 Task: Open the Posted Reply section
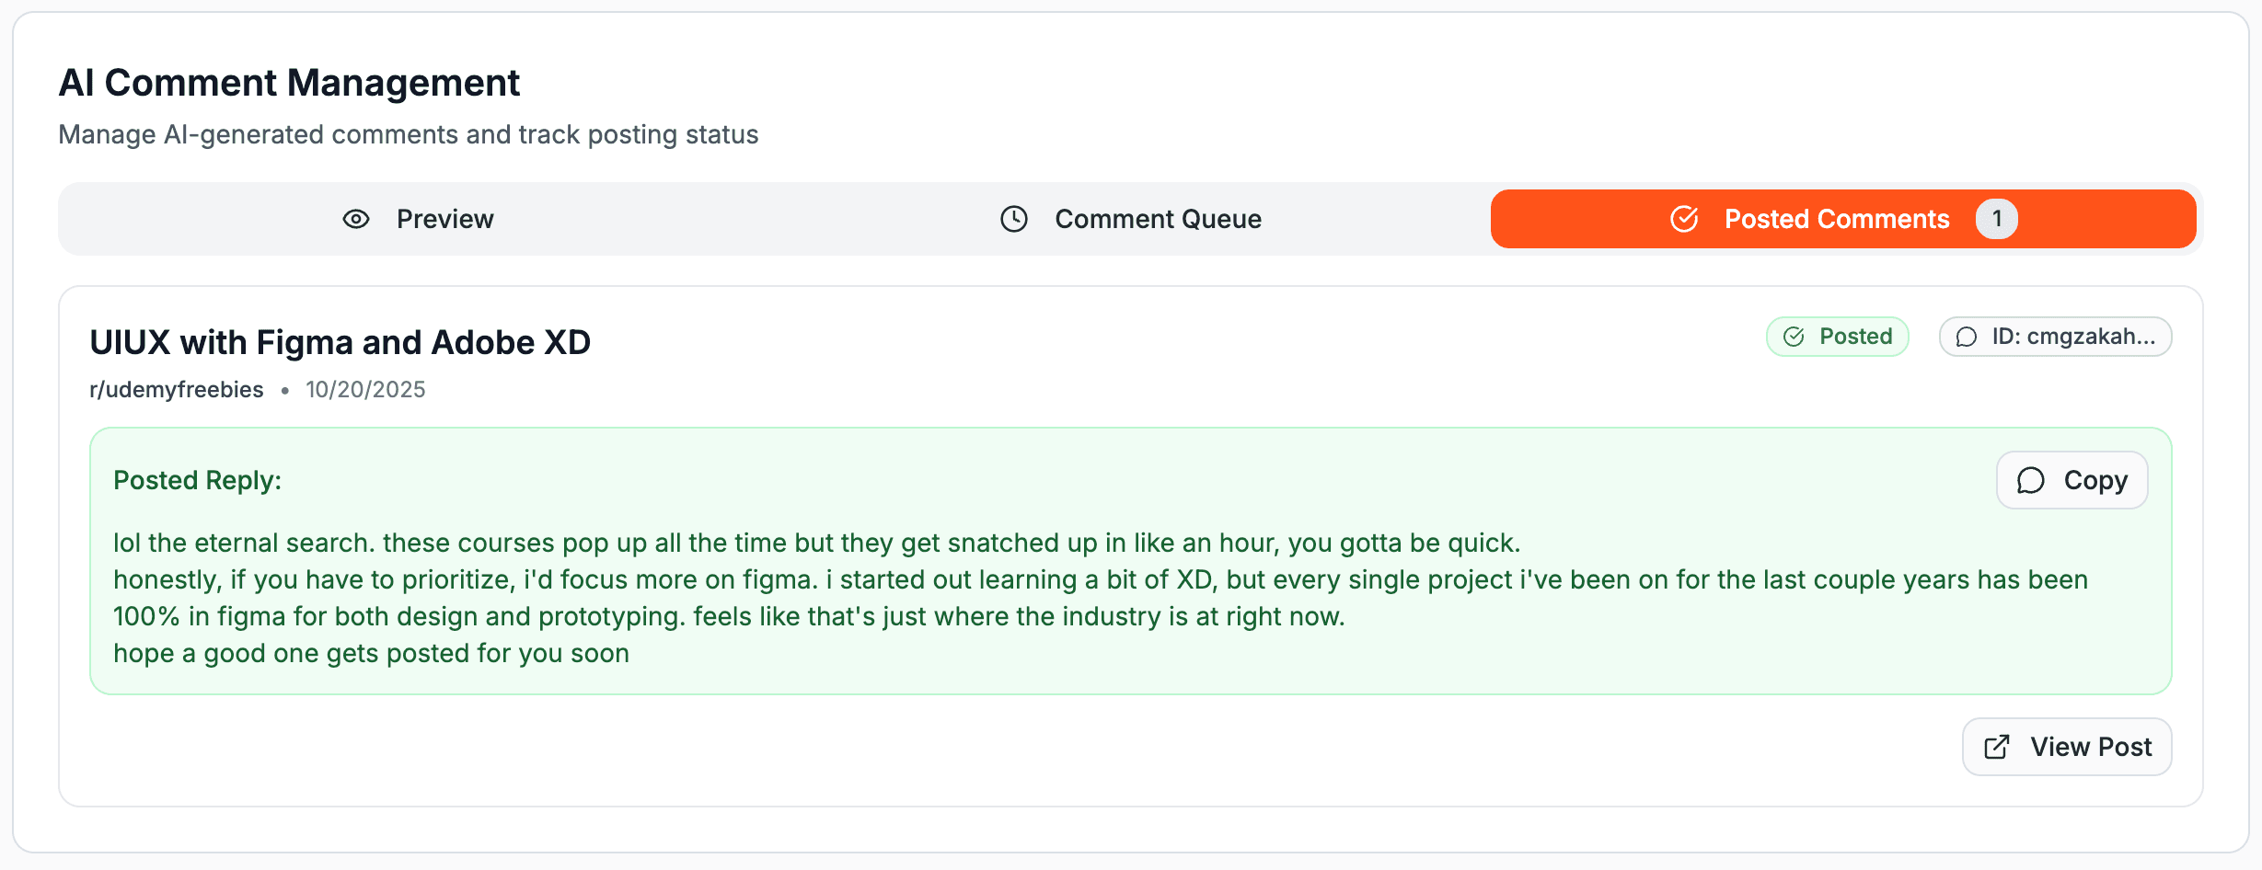(x=196, y=479)
